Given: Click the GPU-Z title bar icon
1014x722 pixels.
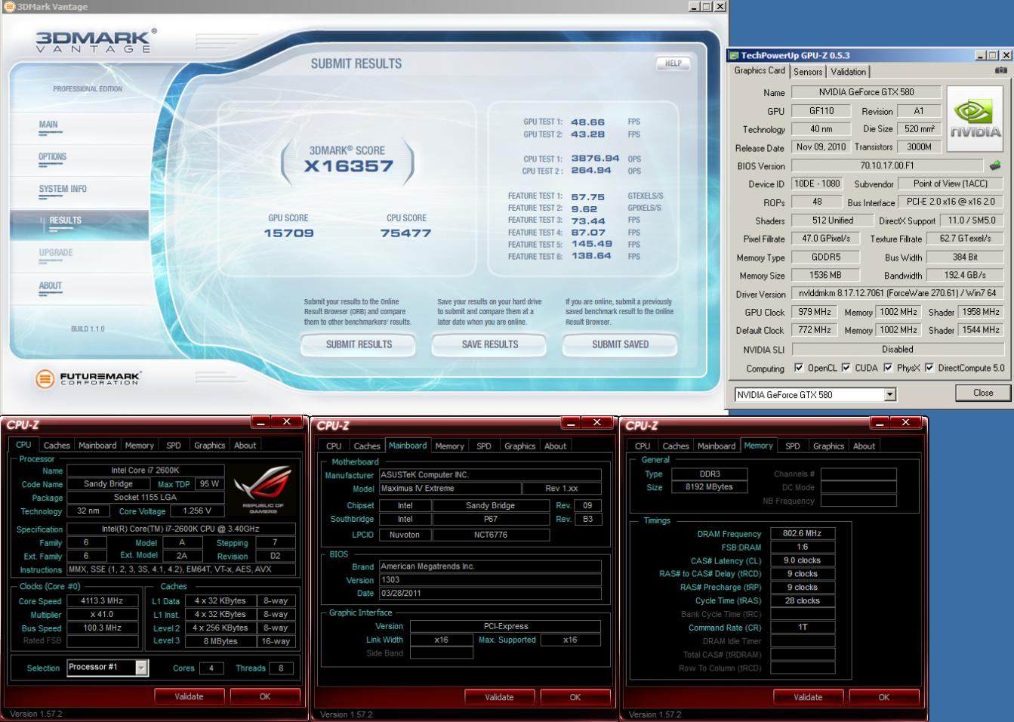Looking at the screenshot, I should click(x=733, y=55).
